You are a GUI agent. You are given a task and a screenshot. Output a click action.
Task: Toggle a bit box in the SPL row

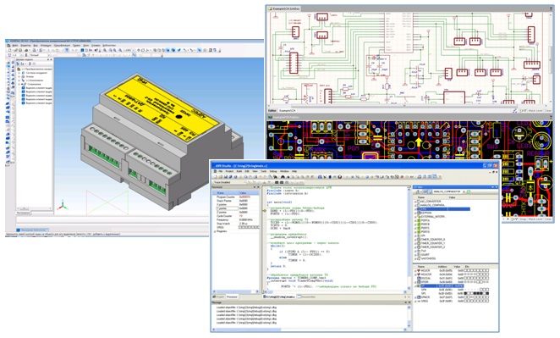[x=465, y=293]
